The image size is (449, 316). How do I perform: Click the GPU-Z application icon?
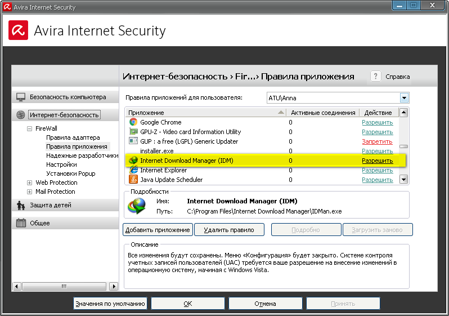point(133,132)
